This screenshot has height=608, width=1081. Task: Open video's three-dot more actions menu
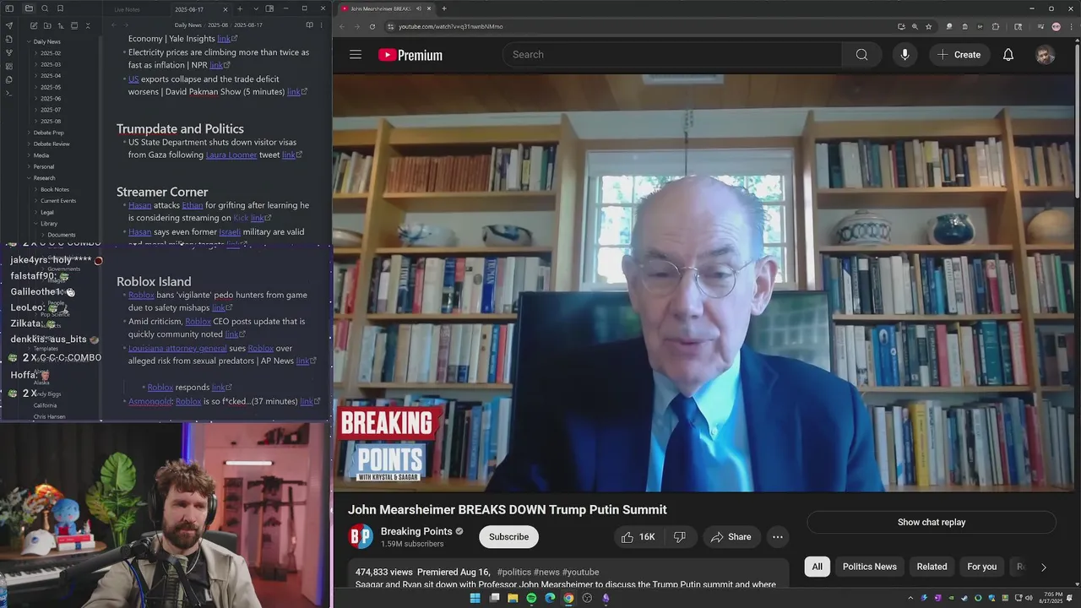click(x=778, y=537)
